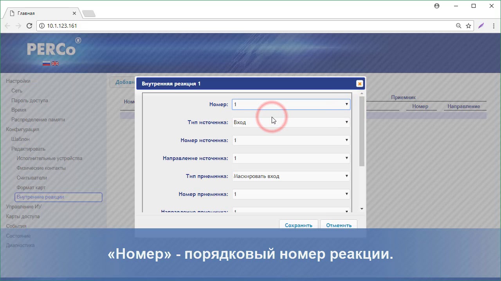Screen dimensions: 501x281
Task: Open the Конфигурация section
Action: pos(23,129)
